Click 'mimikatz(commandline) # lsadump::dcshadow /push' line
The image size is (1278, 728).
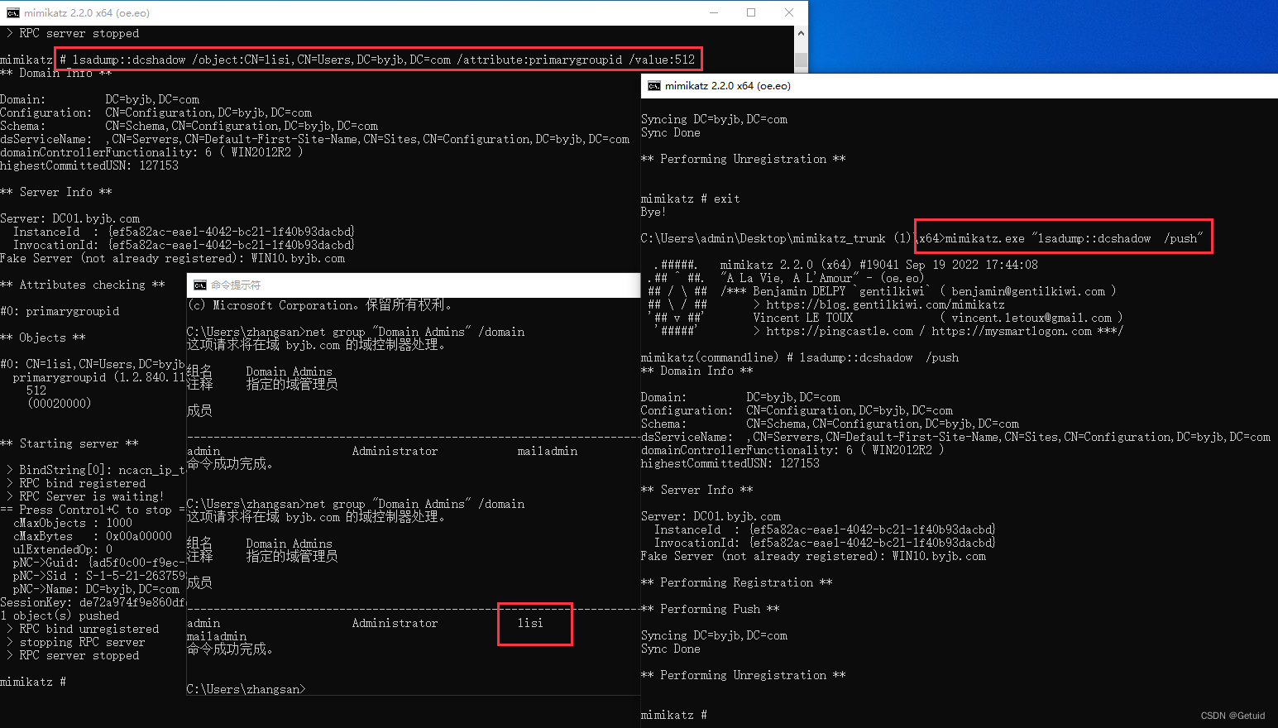[800, 357]
